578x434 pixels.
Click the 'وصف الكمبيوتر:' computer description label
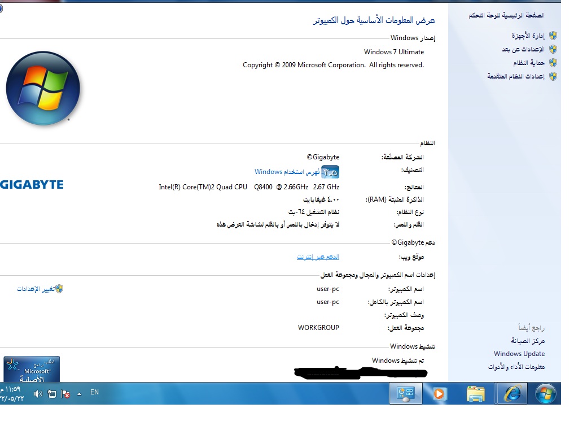(x=404, y=315)
